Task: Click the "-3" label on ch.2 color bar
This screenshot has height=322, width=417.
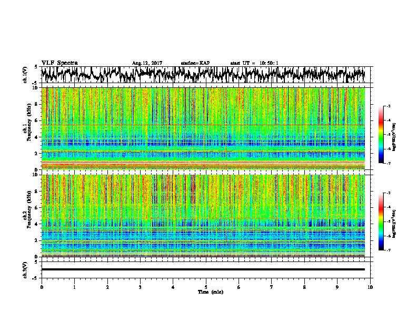Action: pos(389,193)
